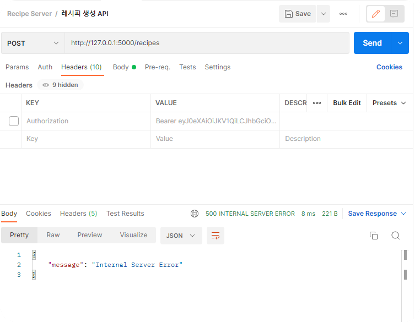This screenshot has width=420, height=322.
Task: Click the Description input field
Action: (x=346, y=139)
